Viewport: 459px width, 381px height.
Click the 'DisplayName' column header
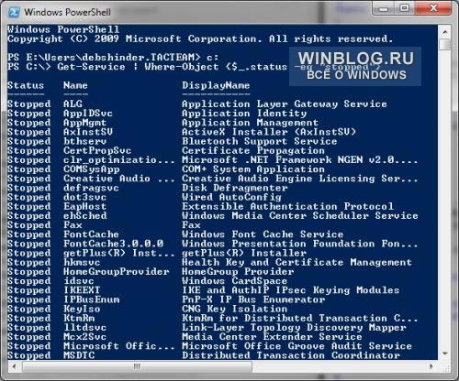point(216,85)
